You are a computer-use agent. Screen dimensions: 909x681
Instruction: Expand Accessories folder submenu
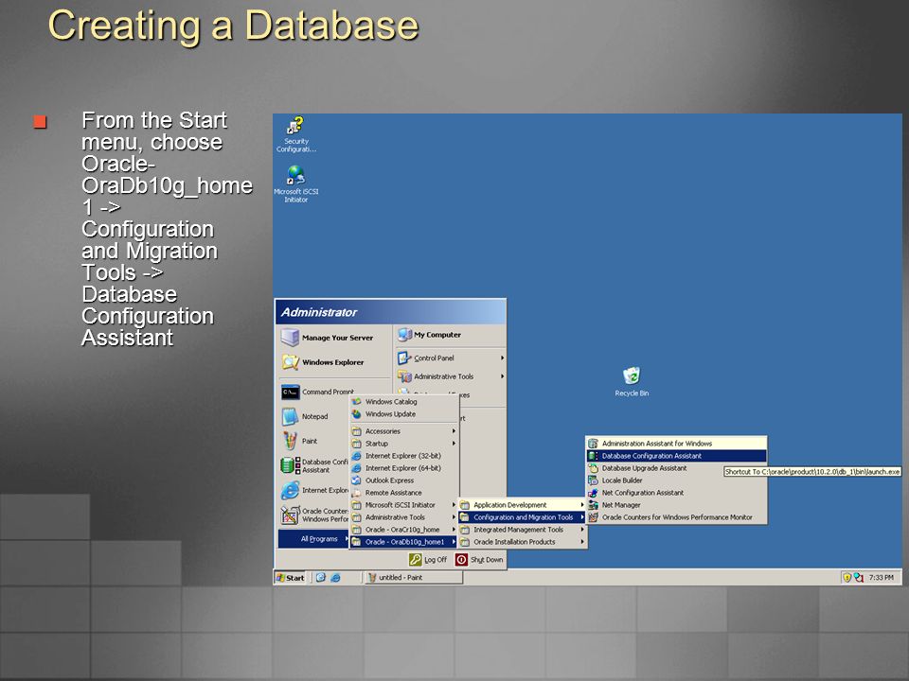tap(404, 431)
